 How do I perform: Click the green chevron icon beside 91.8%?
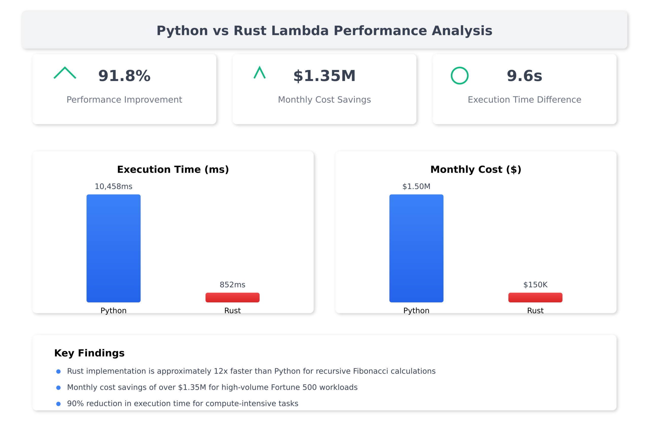point(65,73)
